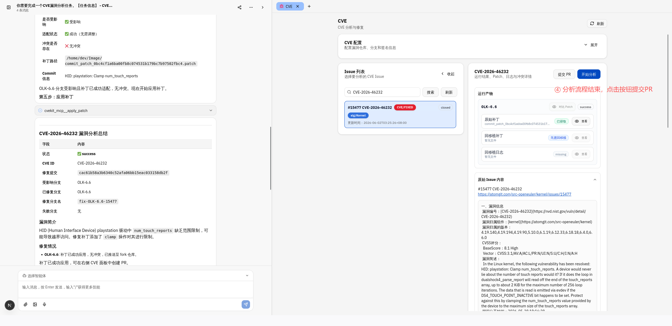The height and width of the screenshot is (326, 672).
Task: View the 原始补丁 file with 查看
Action: click(x=581, y=121)
